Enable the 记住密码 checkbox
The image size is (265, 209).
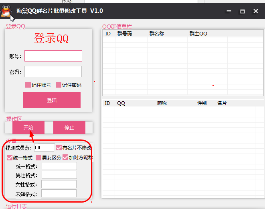[59, 85]
